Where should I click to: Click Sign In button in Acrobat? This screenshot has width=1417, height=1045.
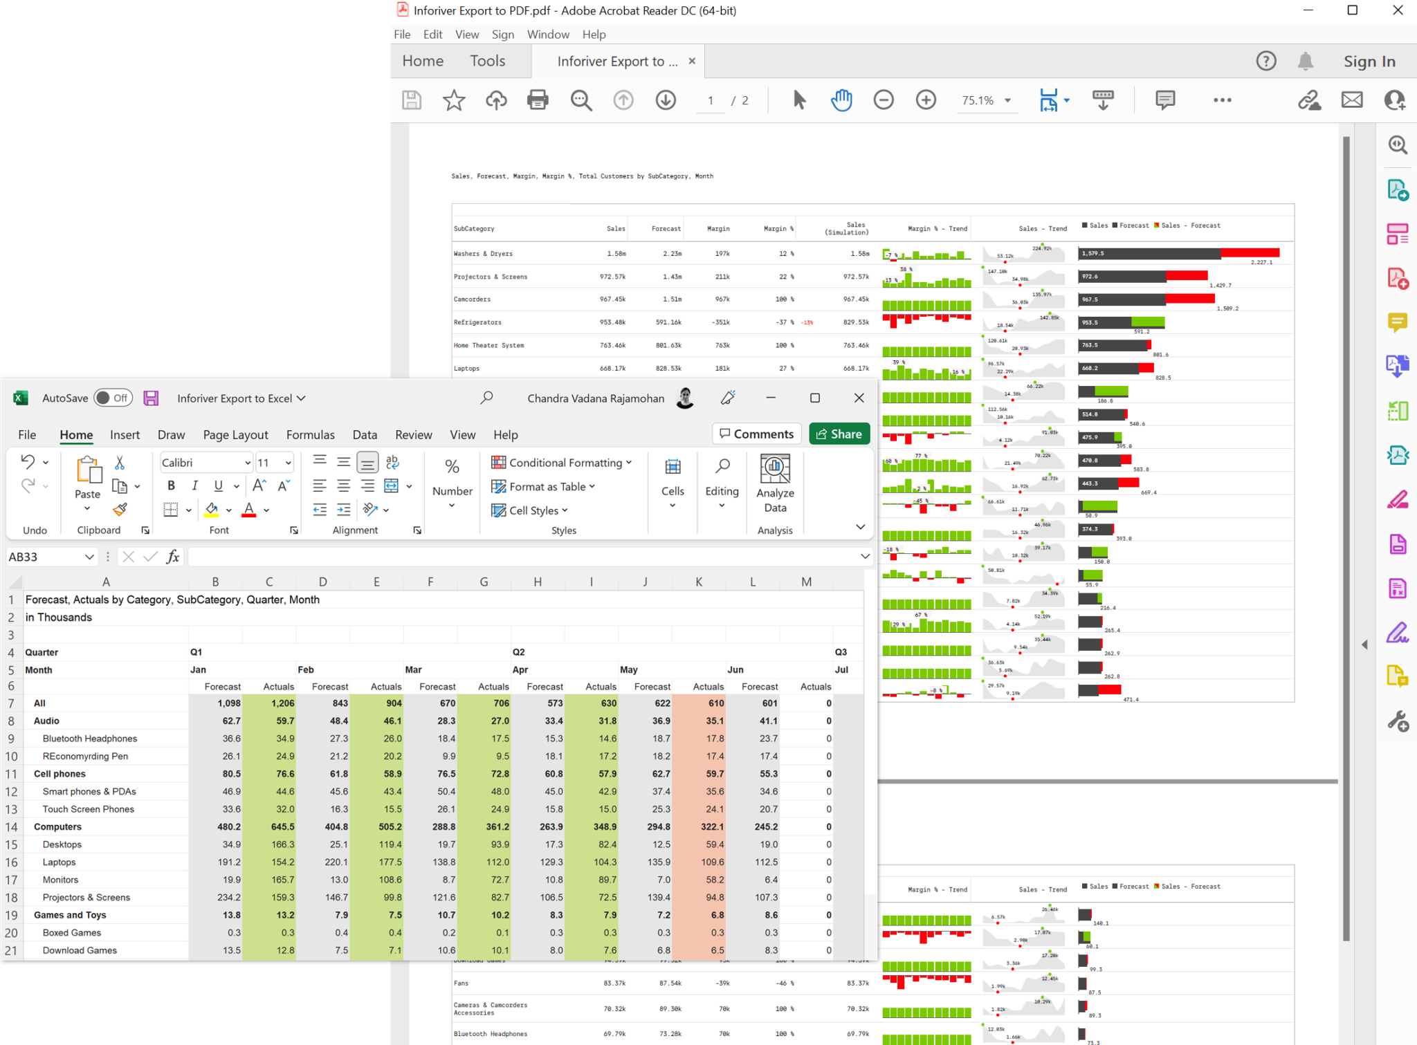pyautogui.click(x=1364, y=60)
